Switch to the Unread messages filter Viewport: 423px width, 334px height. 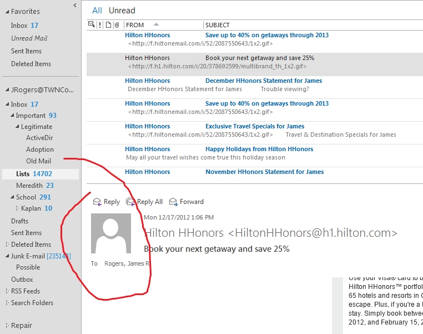[122, 11]
